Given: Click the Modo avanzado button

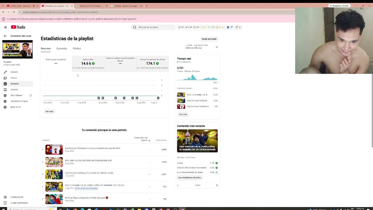Looking at the screenshot, I should tap(209, 39).
